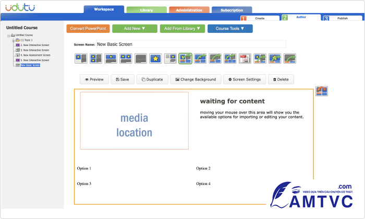Viewport: 365px width, 219px height.
Task: Expand the (1) Topic 1 folder
Action: (14, 41)
